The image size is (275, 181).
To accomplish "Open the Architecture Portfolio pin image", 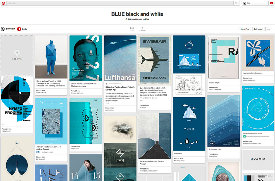I will pos(155,136).
